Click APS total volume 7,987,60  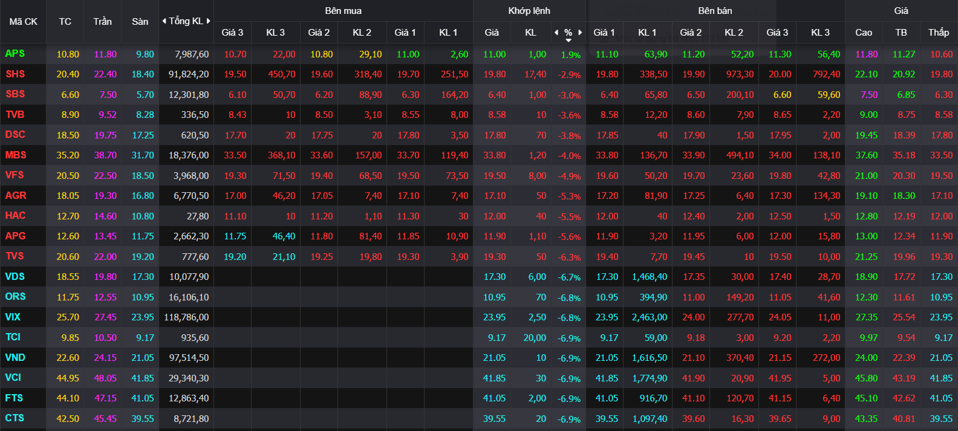tap(192, 54)
